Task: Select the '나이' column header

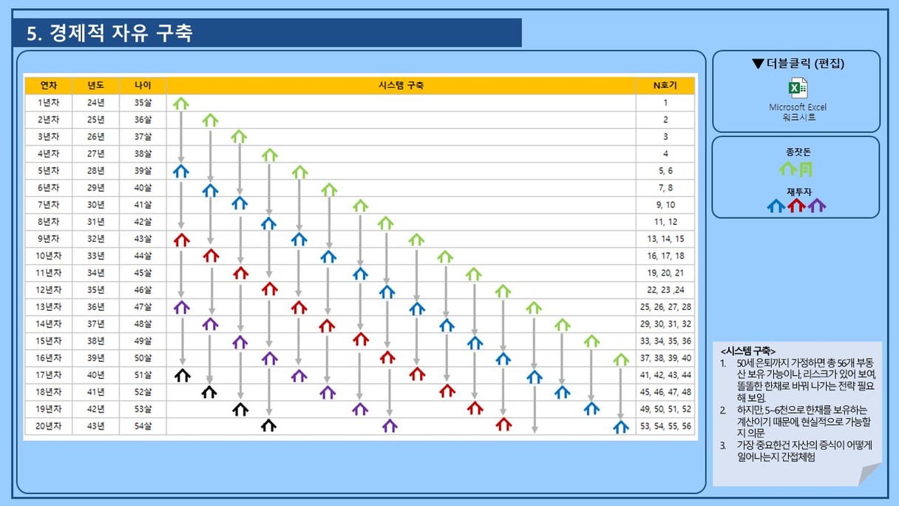Action: coord(143,85)
